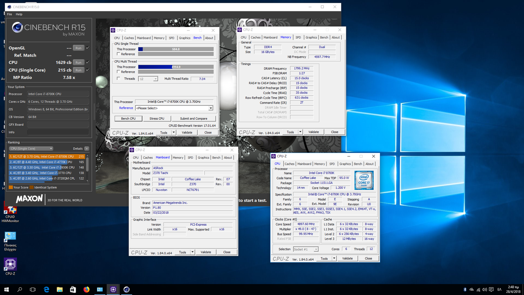This screenshot has width=524, height=295.
Task: Toggle the CPU (Single Core) test checkbox
Action: click(87, 70)
